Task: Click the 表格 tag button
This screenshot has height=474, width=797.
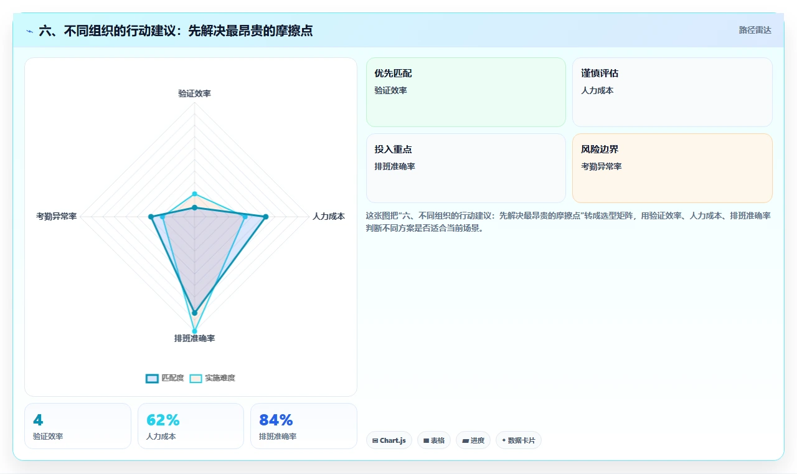Action: [434, 440]
